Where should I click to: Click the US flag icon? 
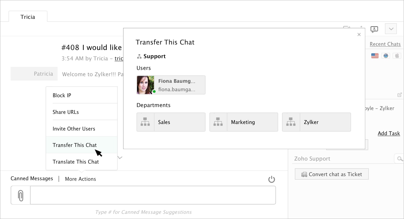point(375,56)
